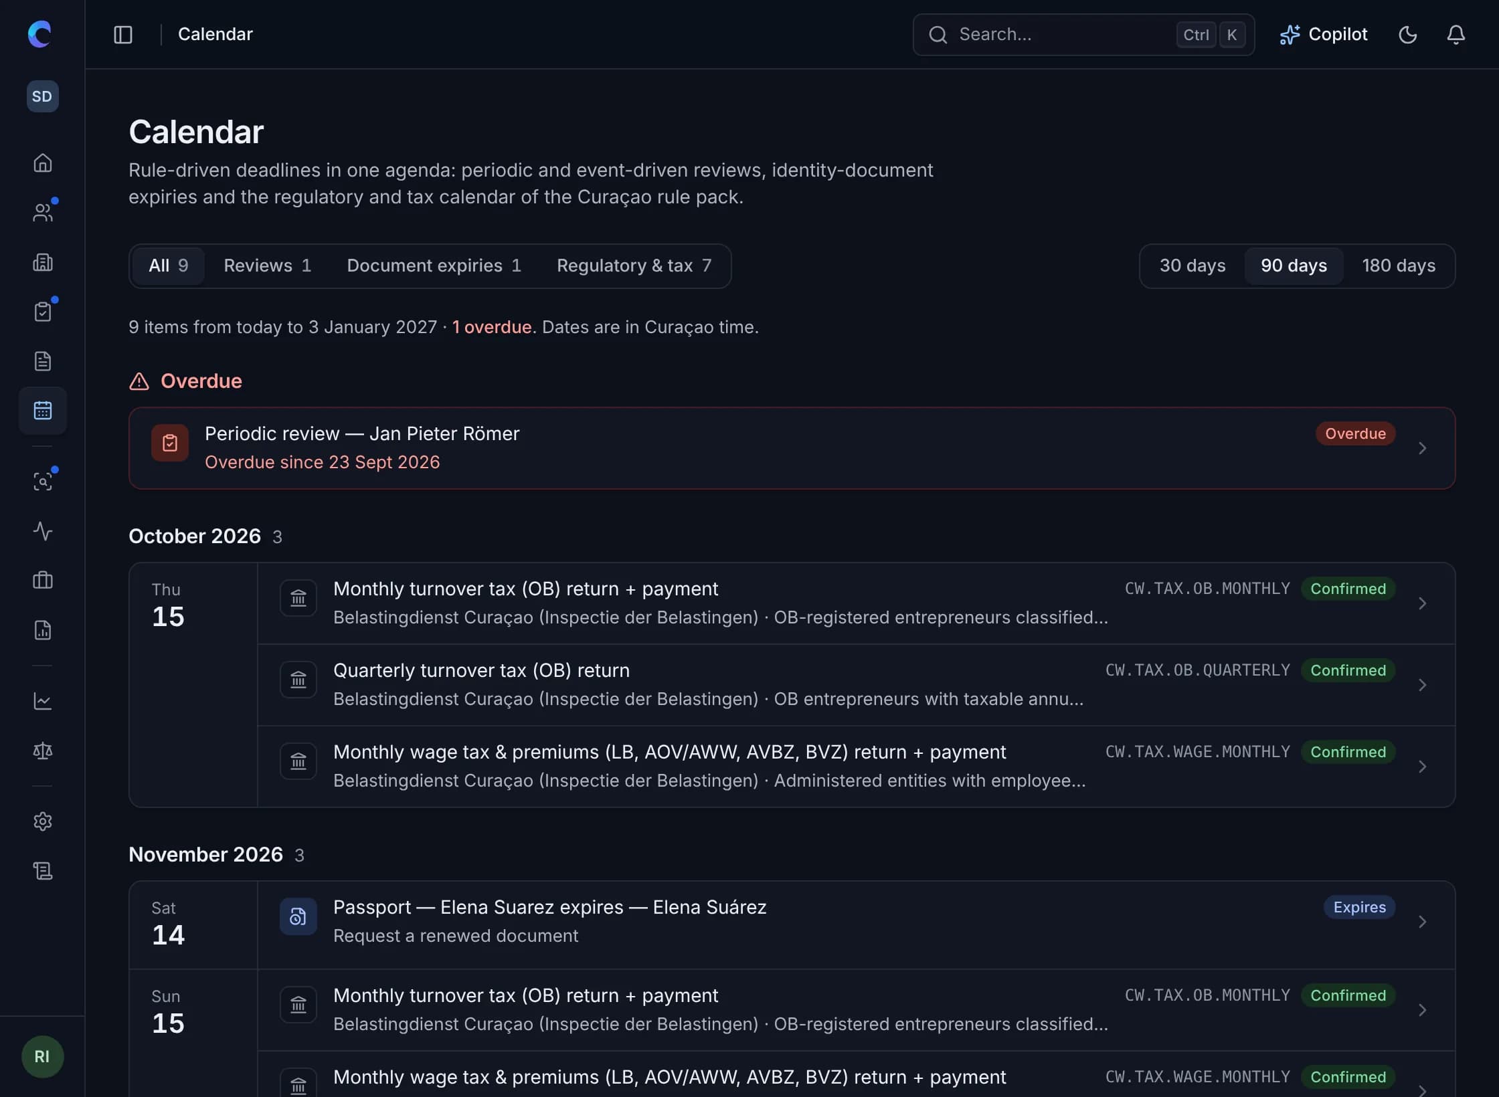Screen dimensions: 1499x1097
Task: Open the people/clients sidebar icon
Action: click(42, 213)
